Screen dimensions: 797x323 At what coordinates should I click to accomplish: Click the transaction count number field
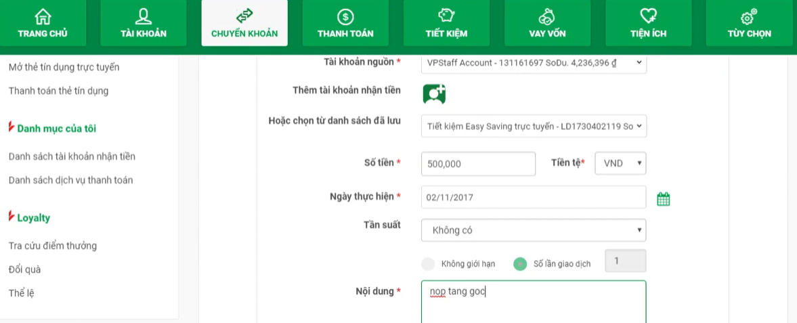pyautogui.click(x=626, y=261)
